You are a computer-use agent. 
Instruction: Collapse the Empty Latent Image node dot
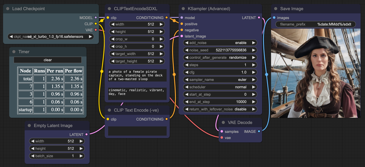[x=29, y=125]
